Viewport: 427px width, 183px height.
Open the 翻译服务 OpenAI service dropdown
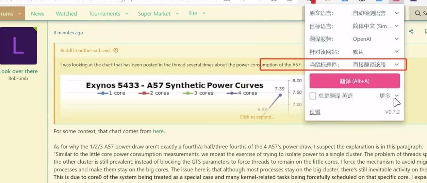tap(376, 39)
